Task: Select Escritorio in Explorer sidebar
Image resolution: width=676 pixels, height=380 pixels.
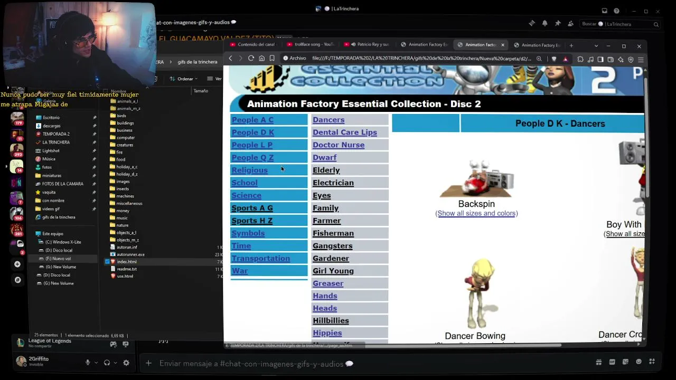Action: (x=51, y=118)
